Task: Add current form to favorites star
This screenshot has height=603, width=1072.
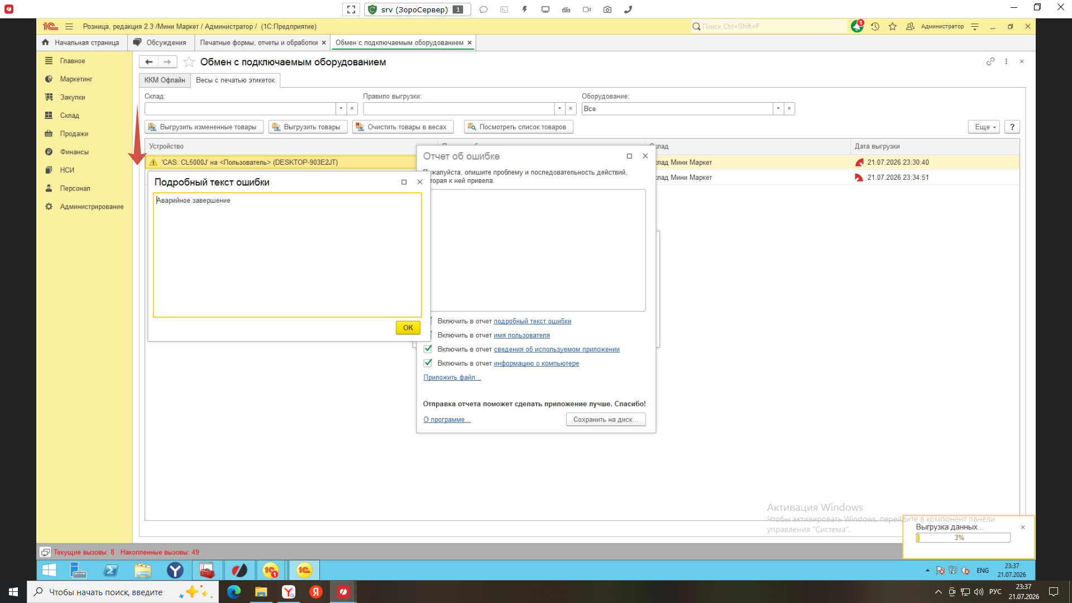Action: click(x=189, y=62)
